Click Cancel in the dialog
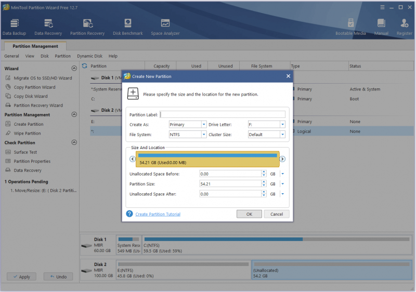Screen dimensions: 416x292 [x=277, y=214]
